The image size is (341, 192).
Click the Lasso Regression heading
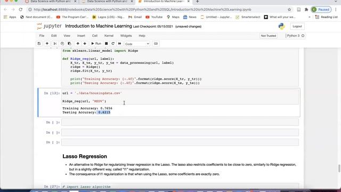[x=85, y=156]
